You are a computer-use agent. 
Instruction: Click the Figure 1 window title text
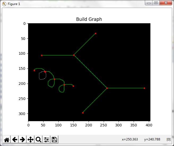click(14, 4)
